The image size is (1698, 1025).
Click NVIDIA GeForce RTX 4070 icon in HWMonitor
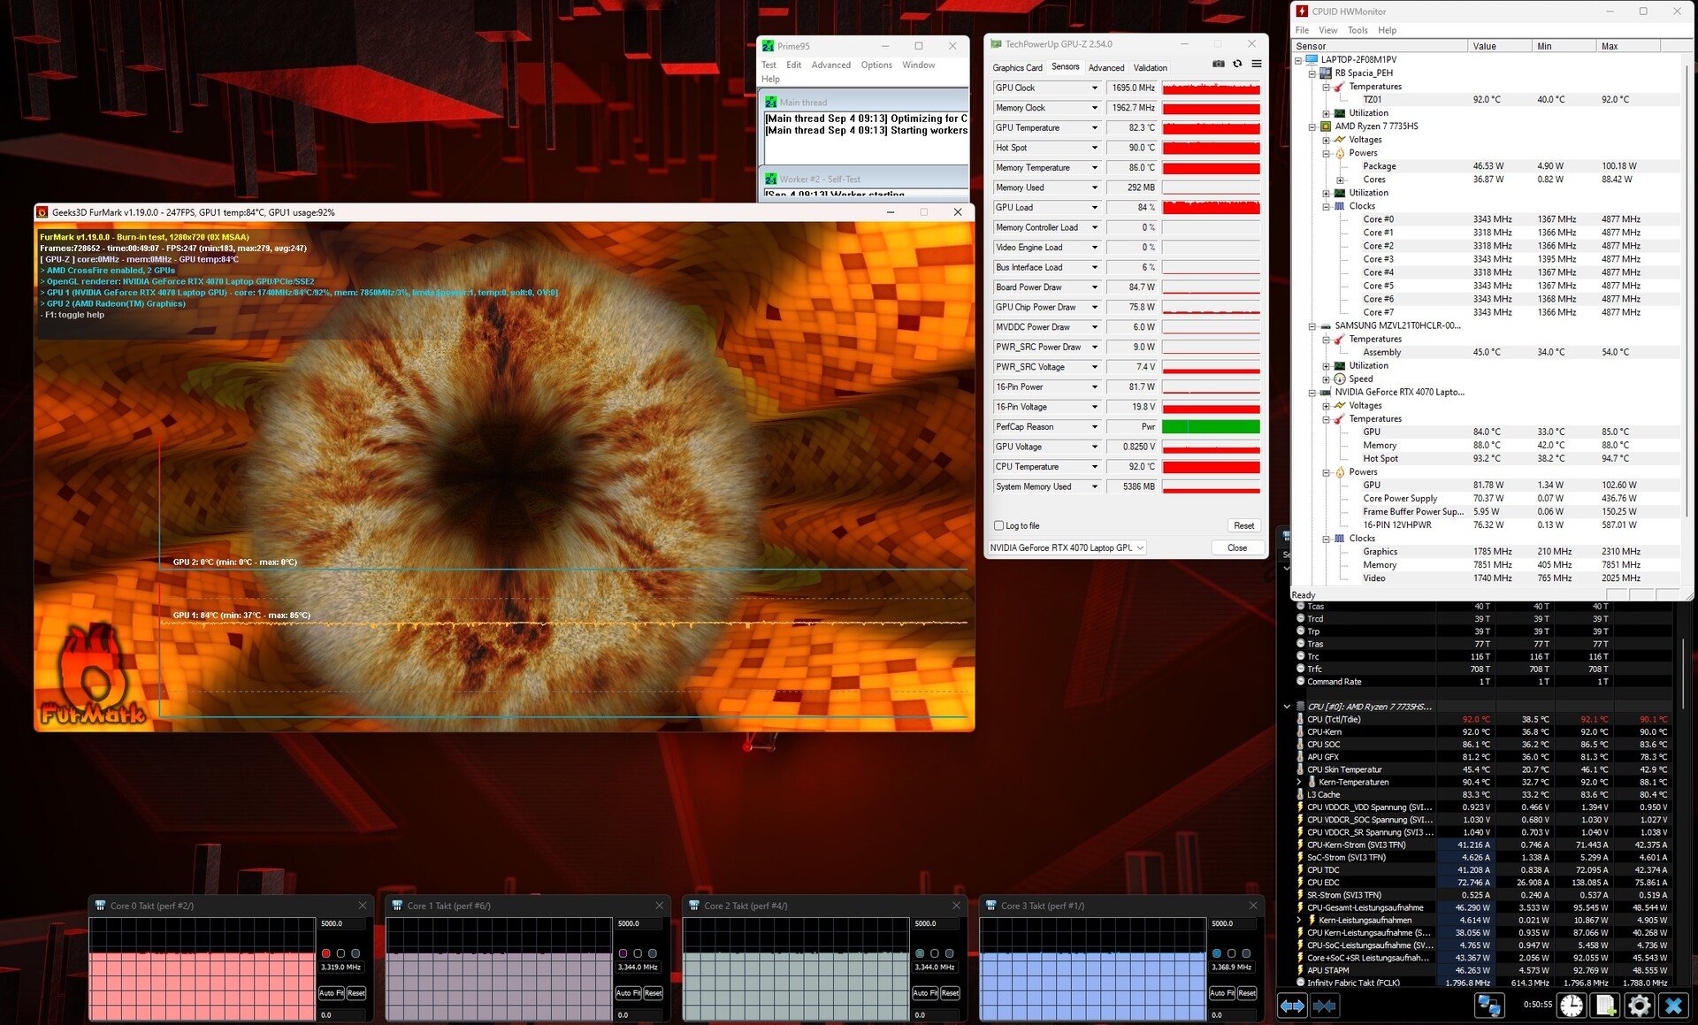[x=1326, y=392]
